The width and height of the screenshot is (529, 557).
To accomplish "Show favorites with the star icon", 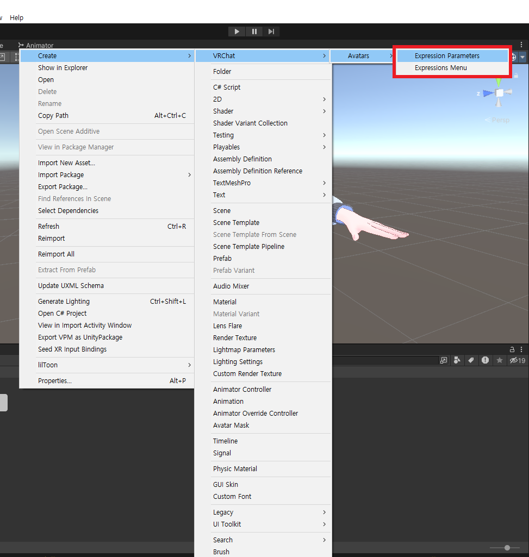I will click(500, 361).
